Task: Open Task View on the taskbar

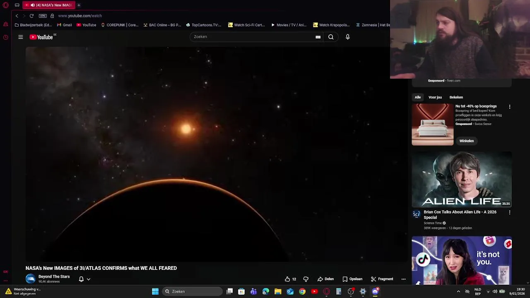Action: click(230, 291)
